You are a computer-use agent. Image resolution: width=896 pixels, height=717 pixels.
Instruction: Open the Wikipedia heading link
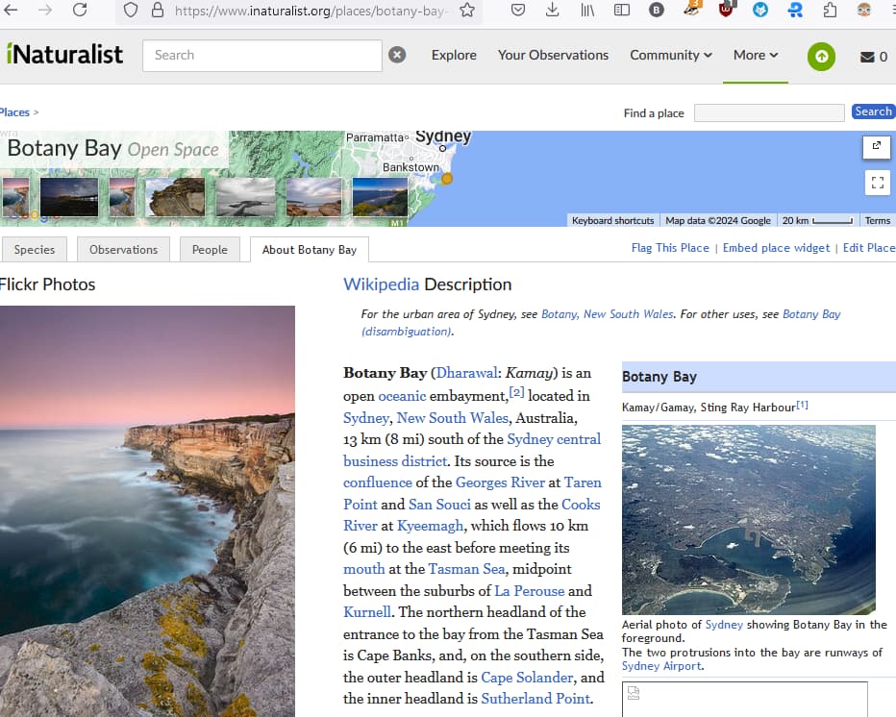tap(381, 284)
